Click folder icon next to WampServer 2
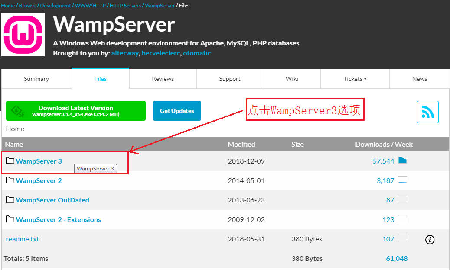450x270 pixels. pos(10,180)
